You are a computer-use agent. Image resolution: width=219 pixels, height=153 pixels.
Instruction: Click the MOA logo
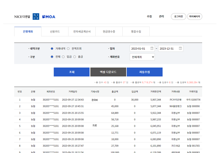pos(49,17)
